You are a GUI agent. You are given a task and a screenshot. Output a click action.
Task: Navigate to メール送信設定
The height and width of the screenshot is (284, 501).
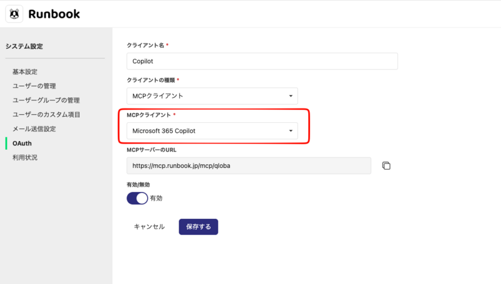[x=34, y=129]
